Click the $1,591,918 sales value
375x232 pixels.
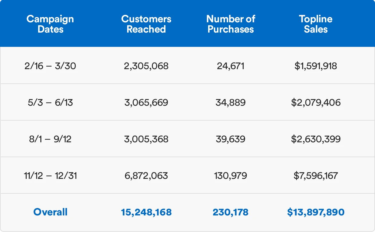coord(316,66)
